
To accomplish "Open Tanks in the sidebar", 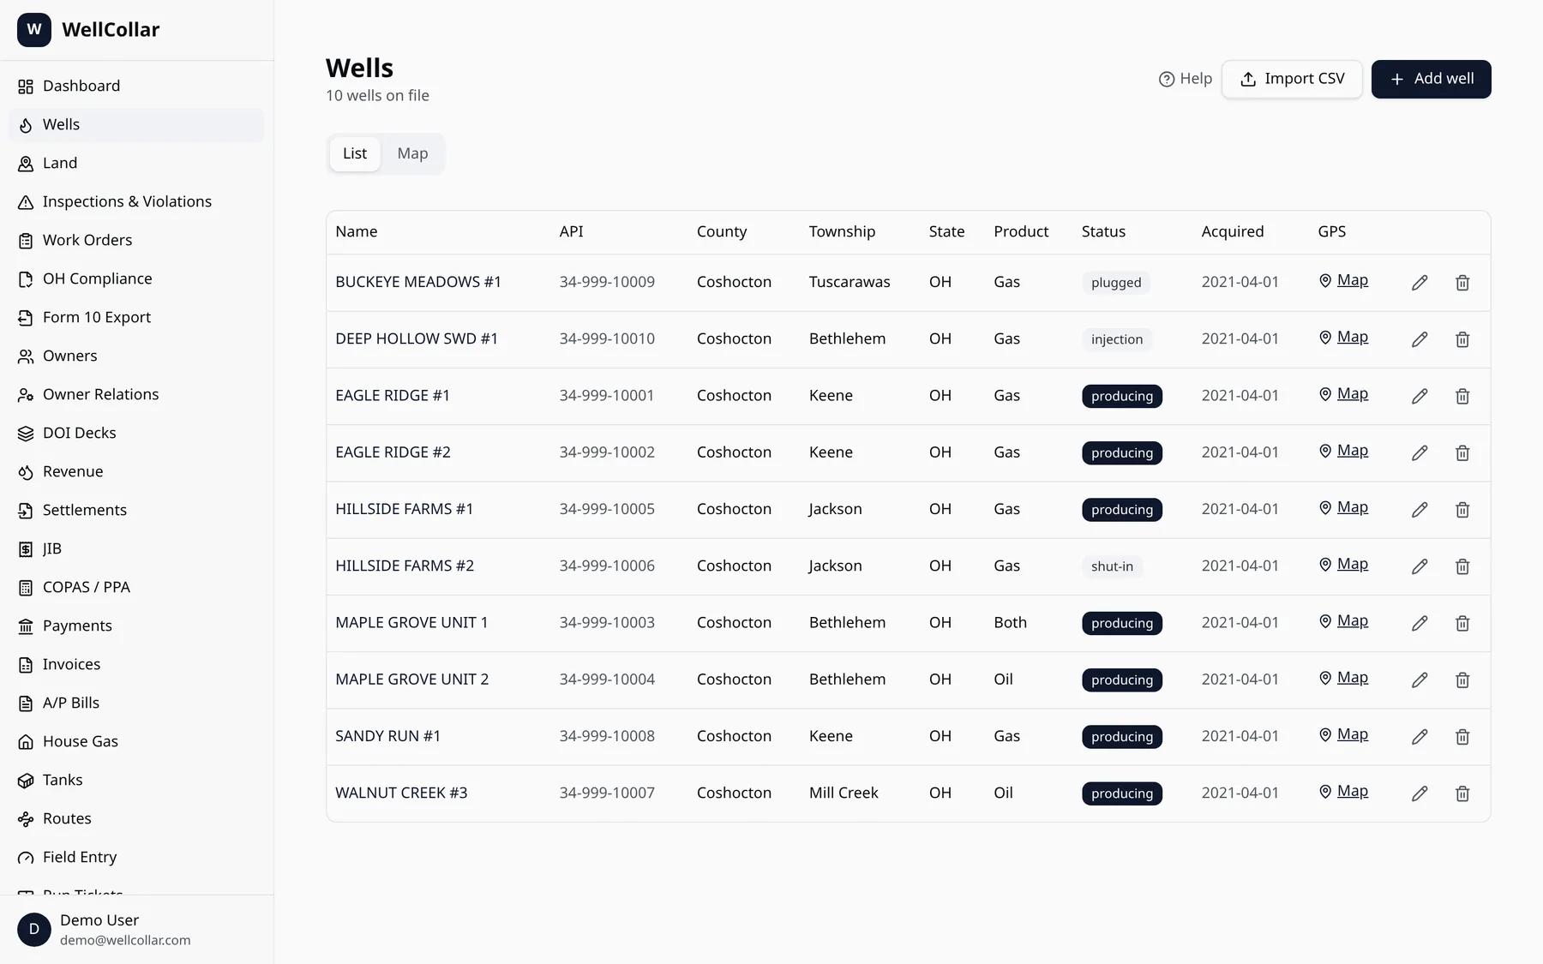I will click(137, 781).
